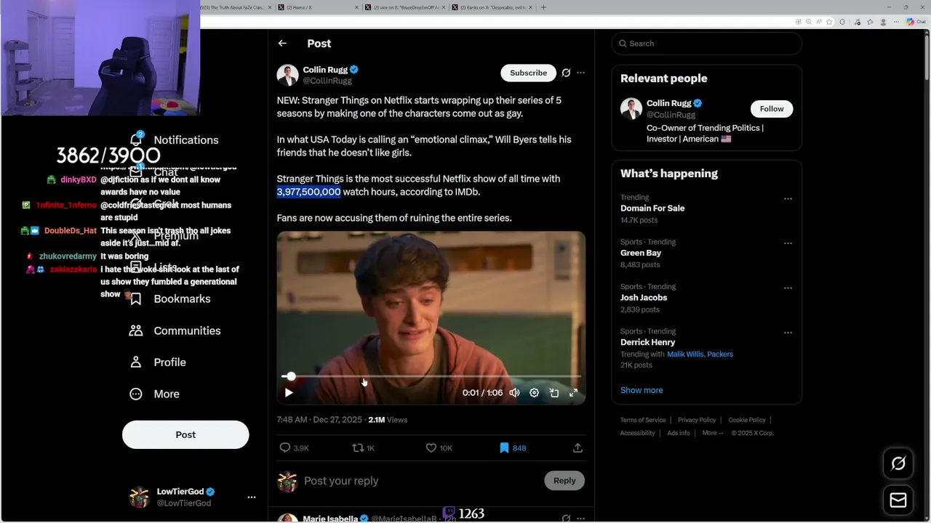Open the Privacy Policy link
The height and width of the screenshot is (523, 931).
tap(697, 420)
